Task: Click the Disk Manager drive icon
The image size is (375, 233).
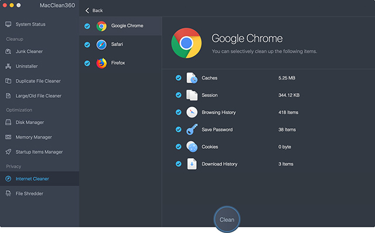Action: [8, 122]
